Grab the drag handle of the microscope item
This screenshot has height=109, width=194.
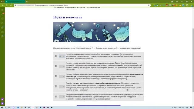tap(56, 66)
